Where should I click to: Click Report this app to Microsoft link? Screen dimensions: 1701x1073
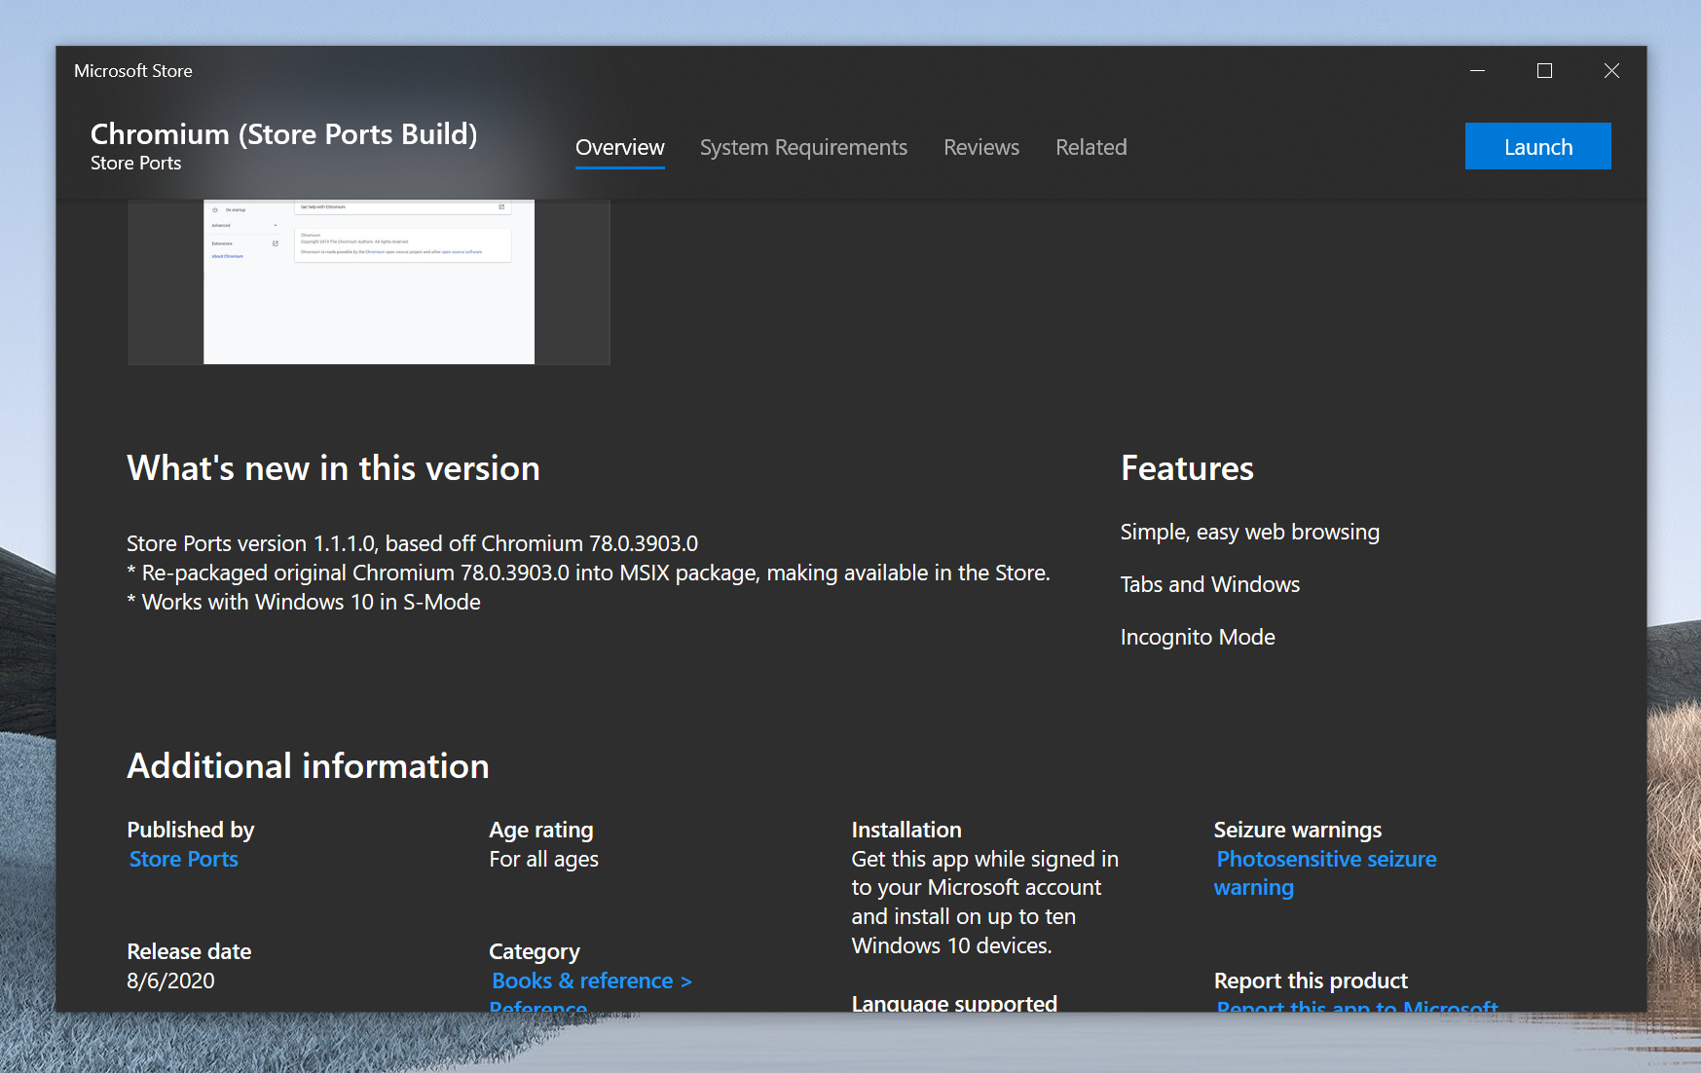pyautogui.click(x=1356, y=1006)
